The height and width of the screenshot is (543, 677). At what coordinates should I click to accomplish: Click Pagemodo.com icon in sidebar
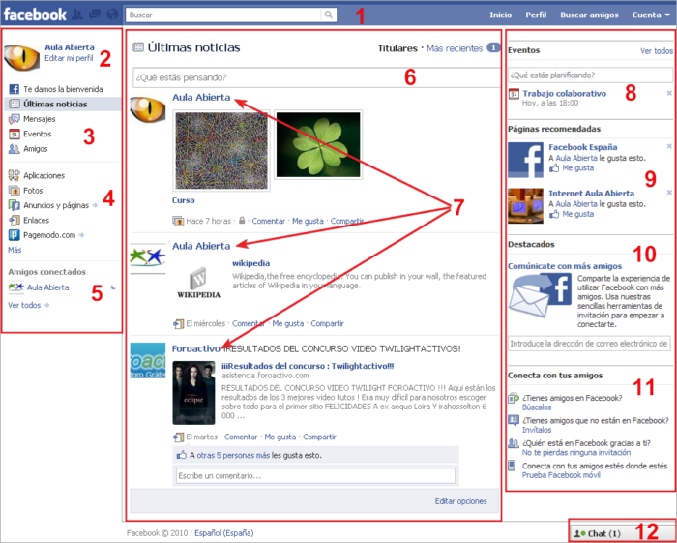[x=15, y=235]
